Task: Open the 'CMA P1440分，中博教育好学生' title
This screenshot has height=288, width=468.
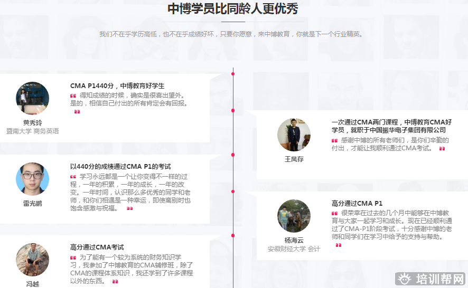Action: tap(117, 85)
